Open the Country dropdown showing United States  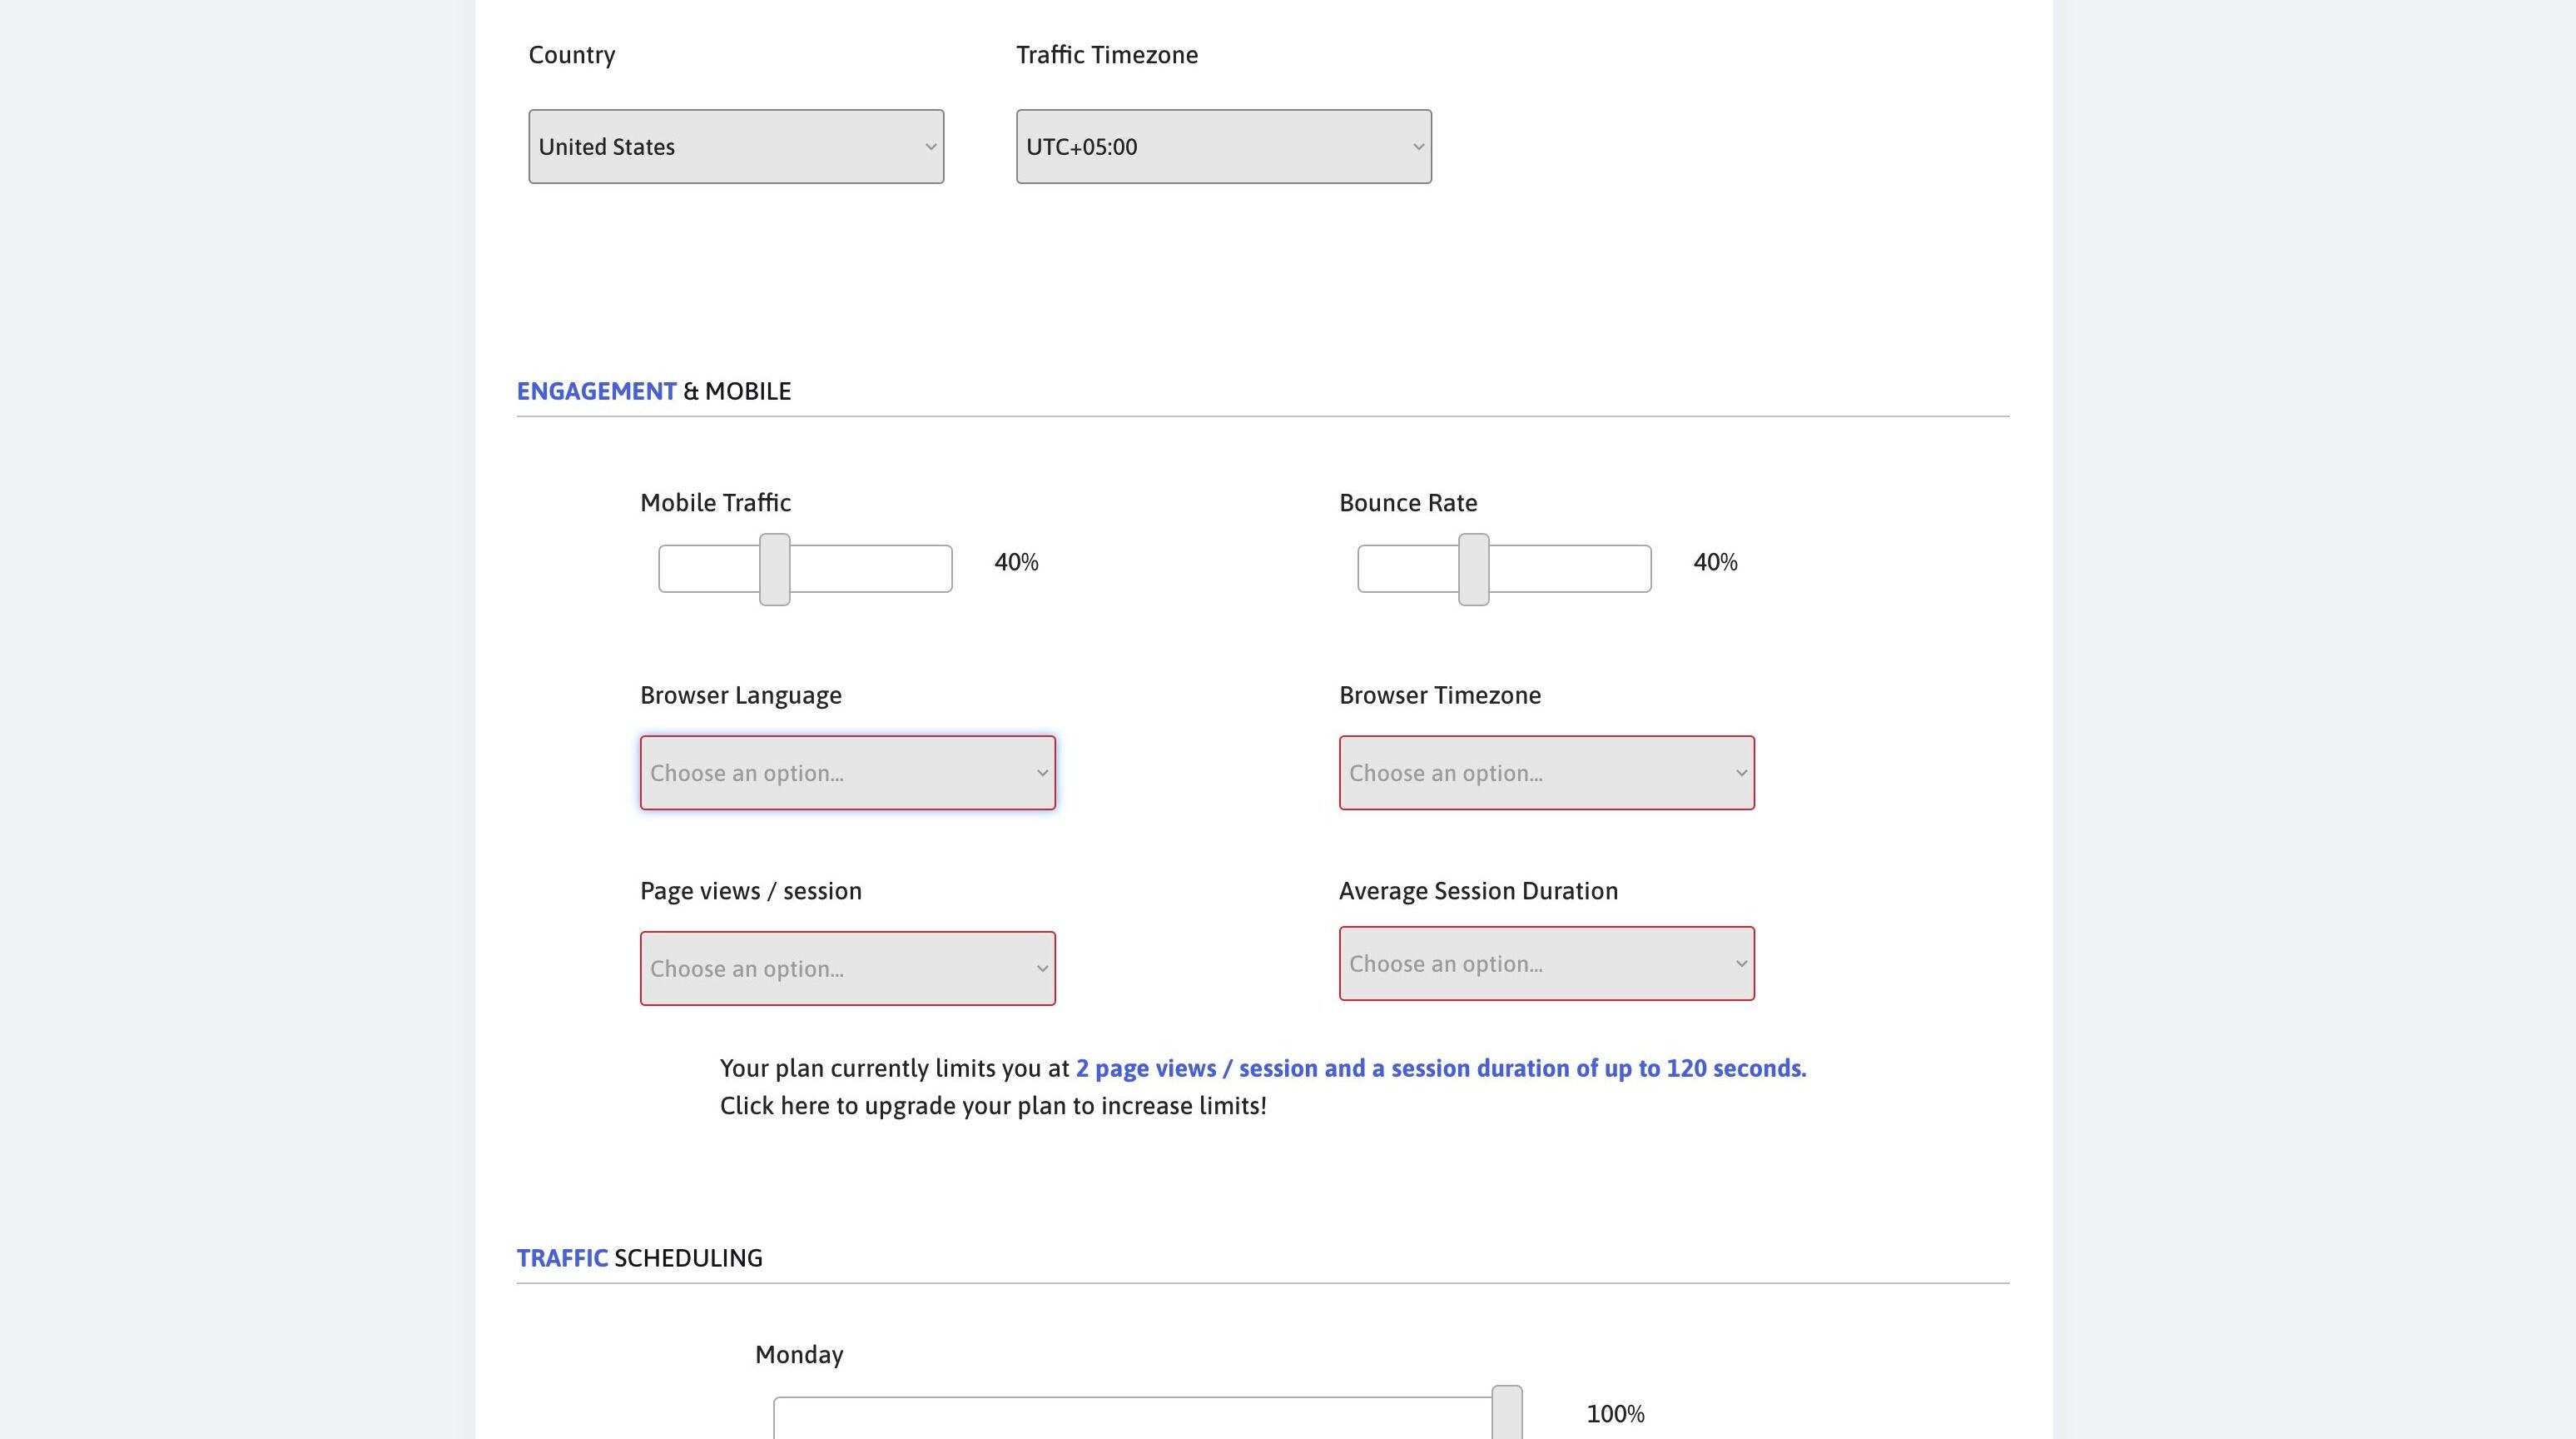point(736,146)
